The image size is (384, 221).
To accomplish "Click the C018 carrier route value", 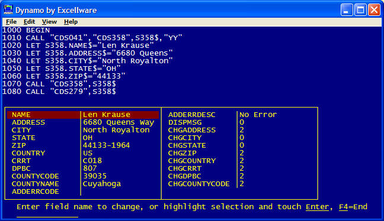I will pyautogui.click(x=92, y=161).
